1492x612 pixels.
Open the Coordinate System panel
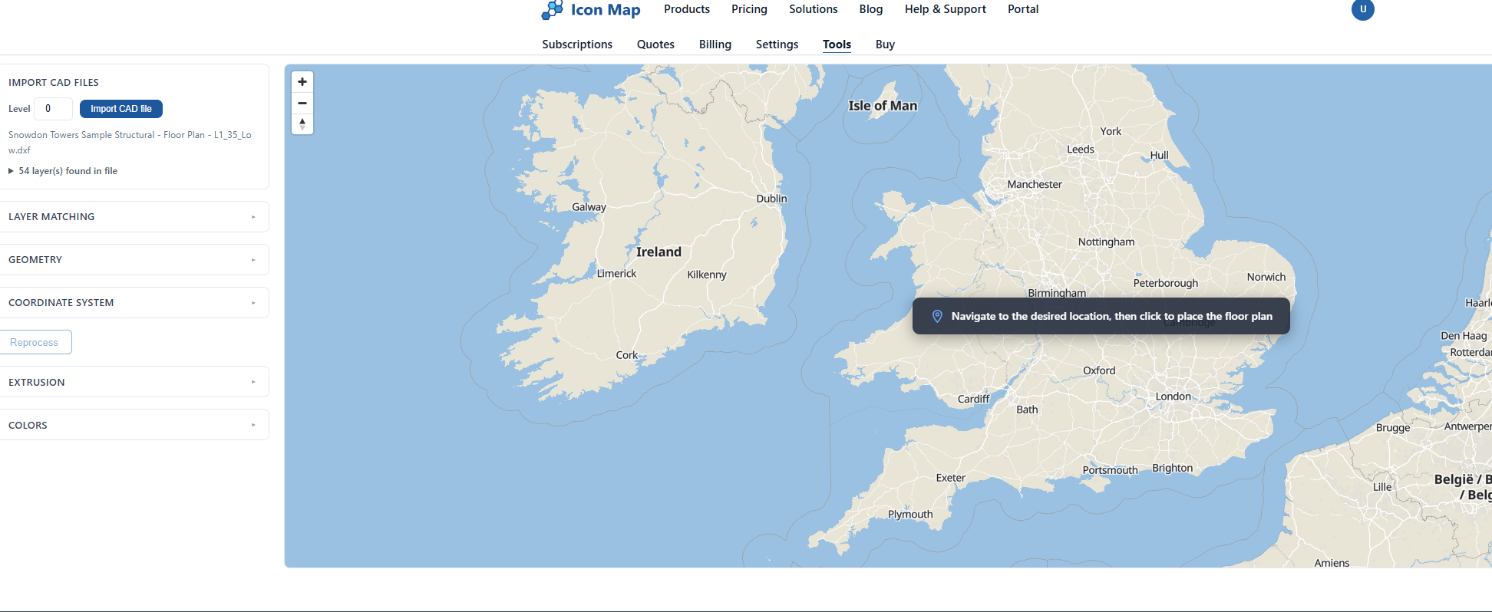(134, 303)
